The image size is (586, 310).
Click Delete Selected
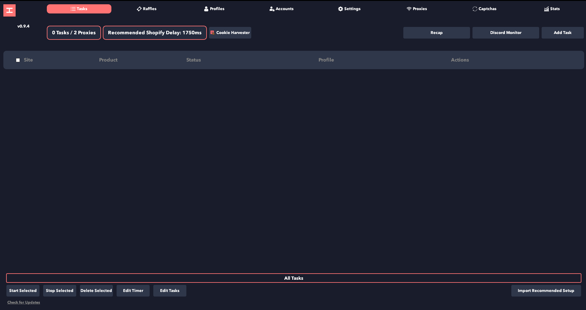[x=96, y=291]
